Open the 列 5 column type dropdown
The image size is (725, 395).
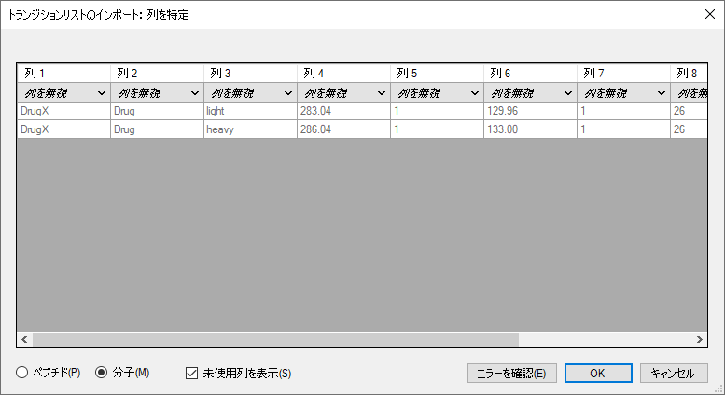[x=437, y=93]
